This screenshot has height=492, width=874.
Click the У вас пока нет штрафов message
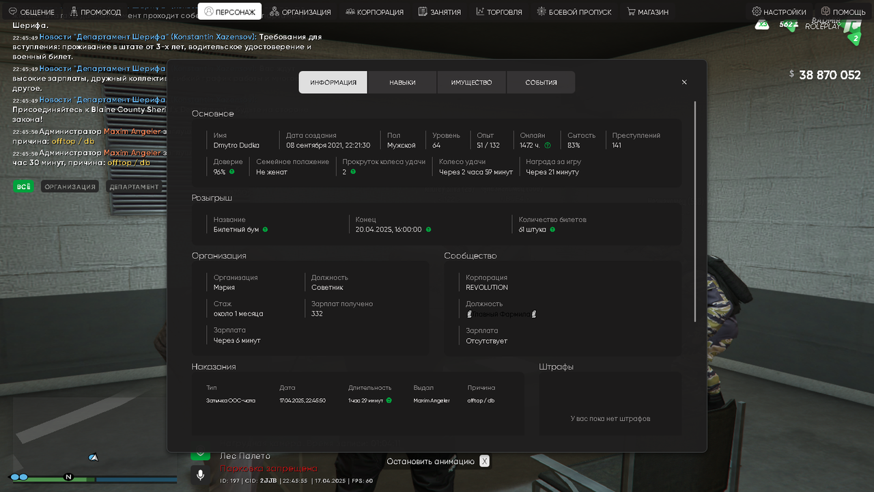coord(610,418)
